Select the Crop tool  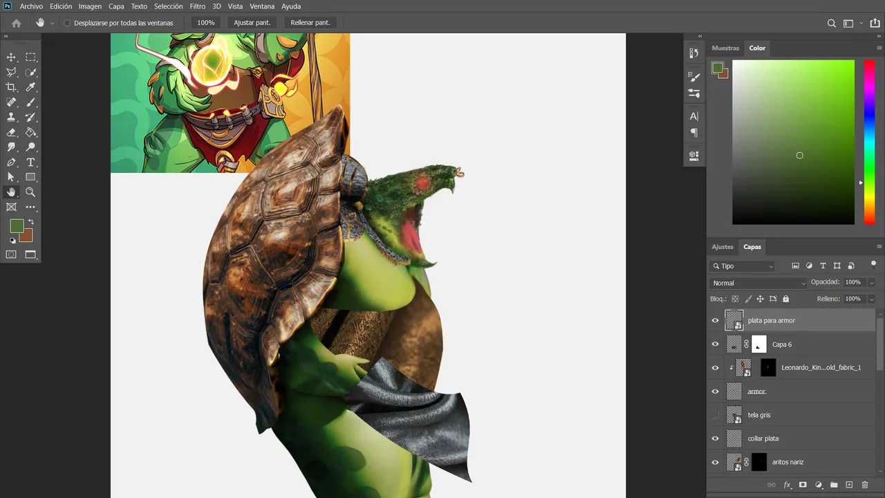click(11, 87)
